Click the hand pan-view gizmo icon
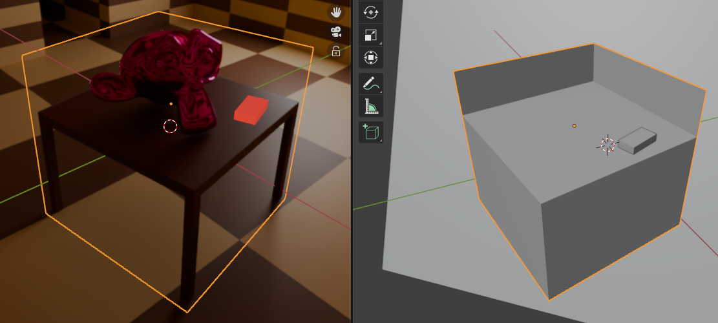Viewport: 718px width, 323px height. (336, 12)
